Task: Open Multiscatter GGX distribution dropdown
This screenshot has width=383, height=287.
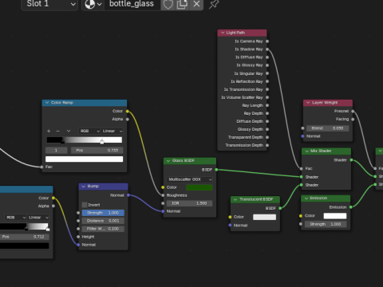Action: 190,179
